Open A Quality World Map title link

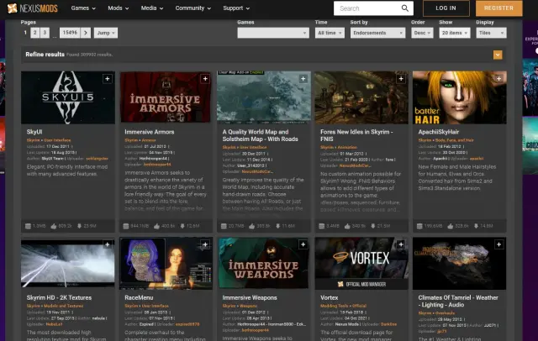click(260, 135)
